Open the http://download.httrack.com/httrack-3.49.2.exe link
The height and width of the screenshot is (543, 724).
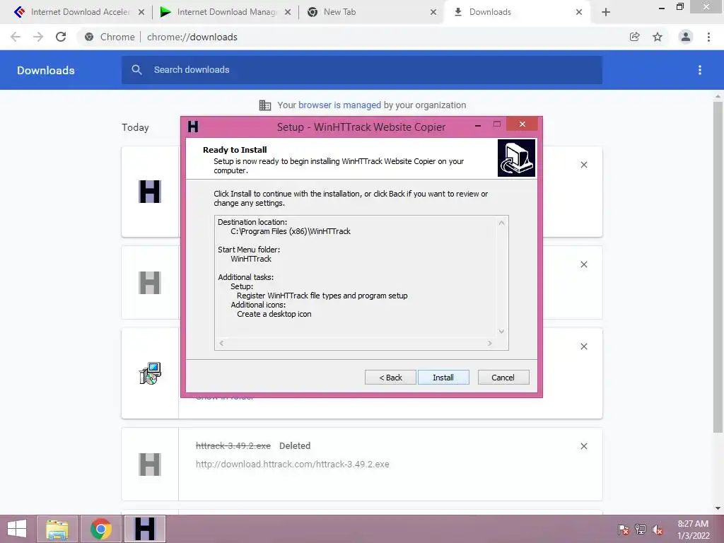click(292, 464)
